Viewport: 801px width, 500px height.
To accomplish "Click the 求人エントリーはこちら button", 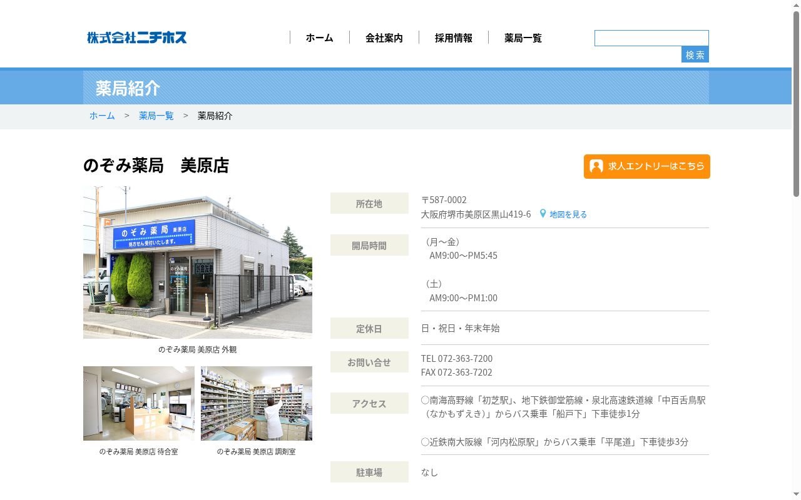I will point(647,166).
